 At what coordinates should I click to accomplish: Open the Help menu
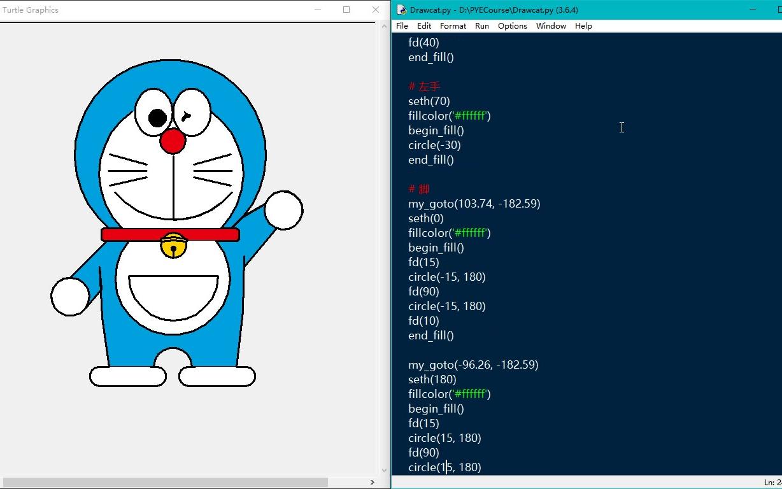tap(583, 26)
